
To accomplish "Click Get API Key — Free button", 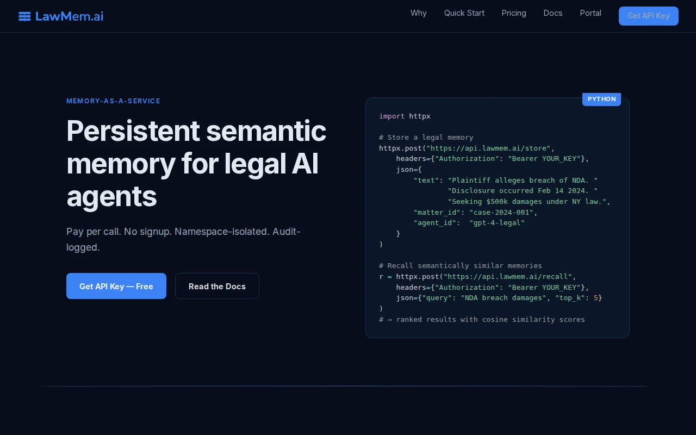I will tap(116, 286).
